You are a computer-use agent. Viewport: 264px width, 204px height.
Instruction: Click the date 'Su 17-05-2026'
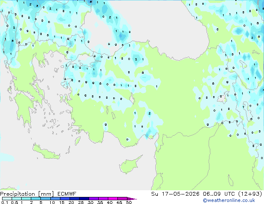[175, 194]
